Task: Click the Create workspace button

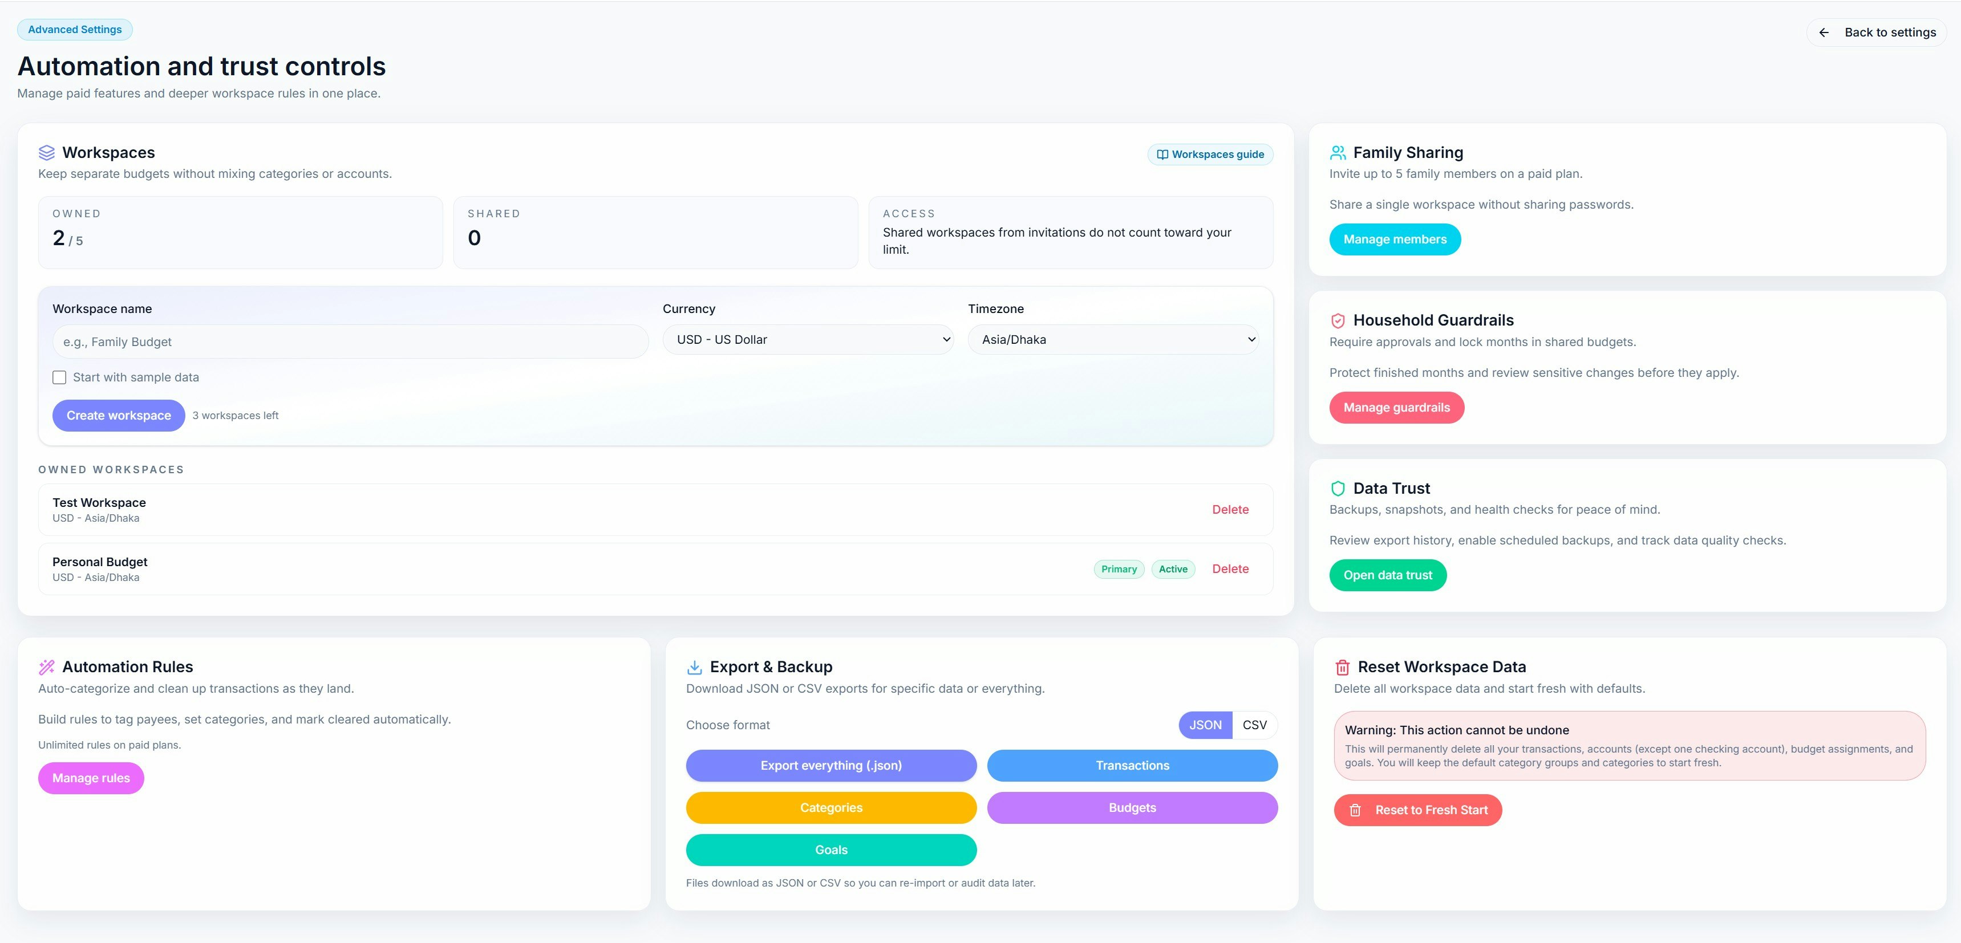Action: [x=118, y=415]
